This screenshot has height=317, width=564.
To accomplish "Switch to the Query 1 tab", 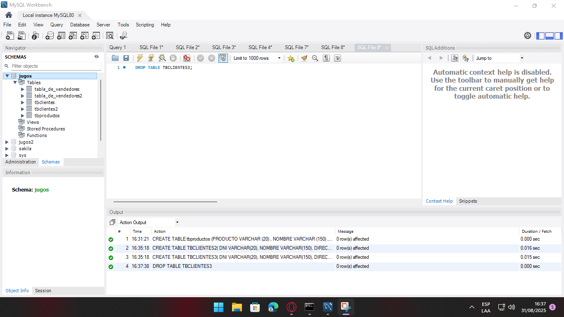I will click(x=118, y=47).
